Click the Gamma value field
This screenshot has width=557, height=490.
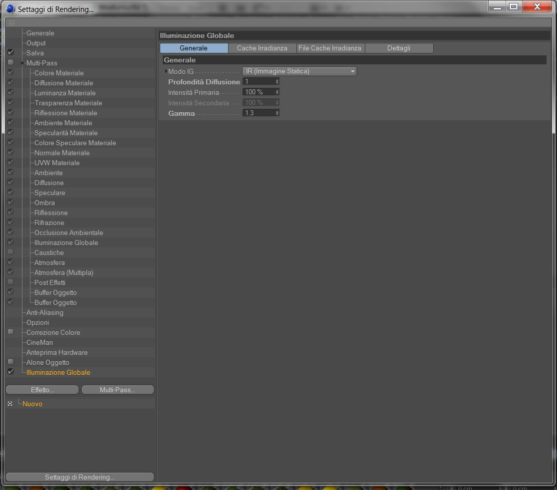pyautogui.click(x=259, y=113)
